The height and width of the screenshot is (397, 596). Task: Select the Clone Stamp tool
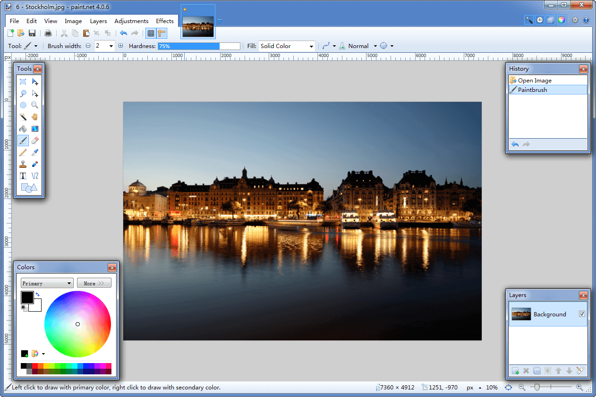pyautogui.click(x=23, y=164)
